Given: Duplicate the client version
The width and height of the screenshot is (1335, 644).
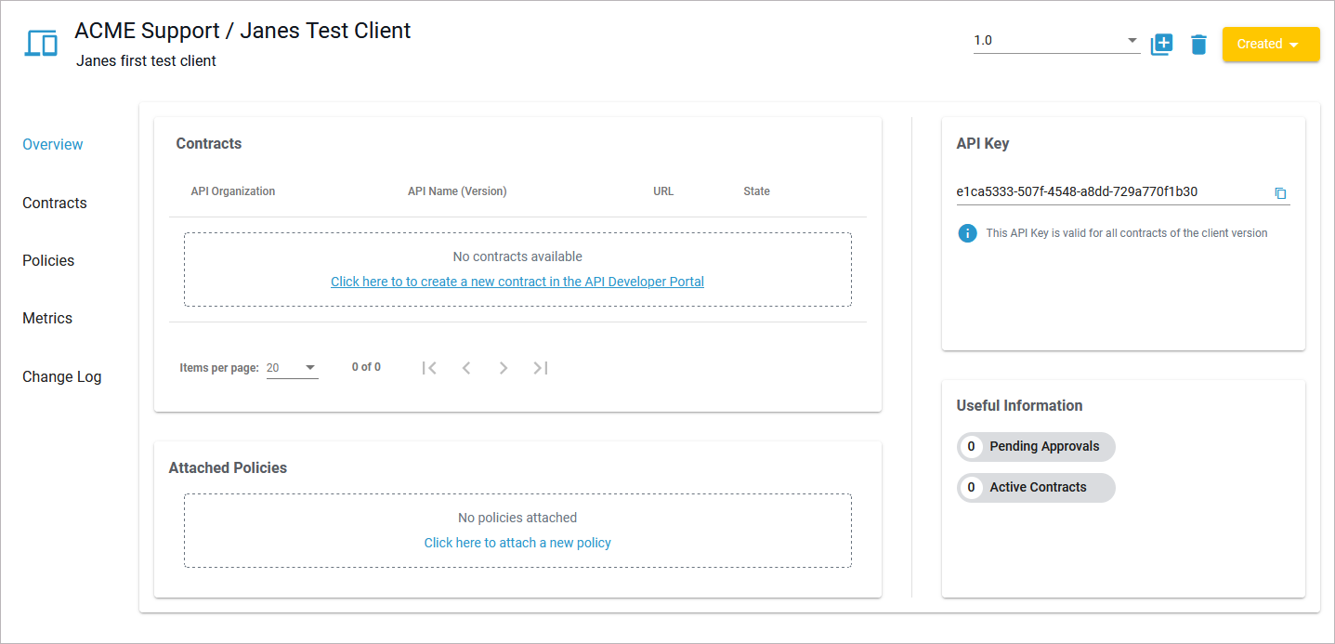Looking at the screenshot, I should click(x=1161, y=44).
